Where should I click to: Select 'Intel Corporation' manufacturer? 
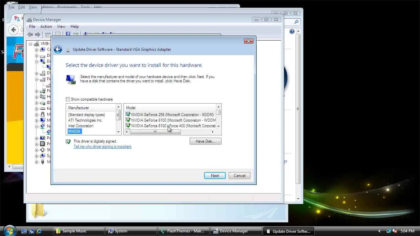click(x=81, y=126)
